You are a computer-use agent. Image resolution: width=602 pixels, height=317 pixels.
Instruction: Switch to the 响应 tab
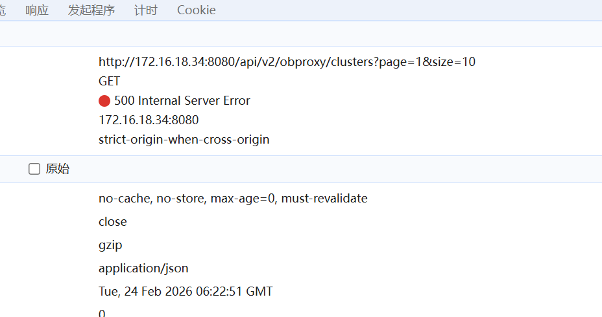click(x=37, y=10)
